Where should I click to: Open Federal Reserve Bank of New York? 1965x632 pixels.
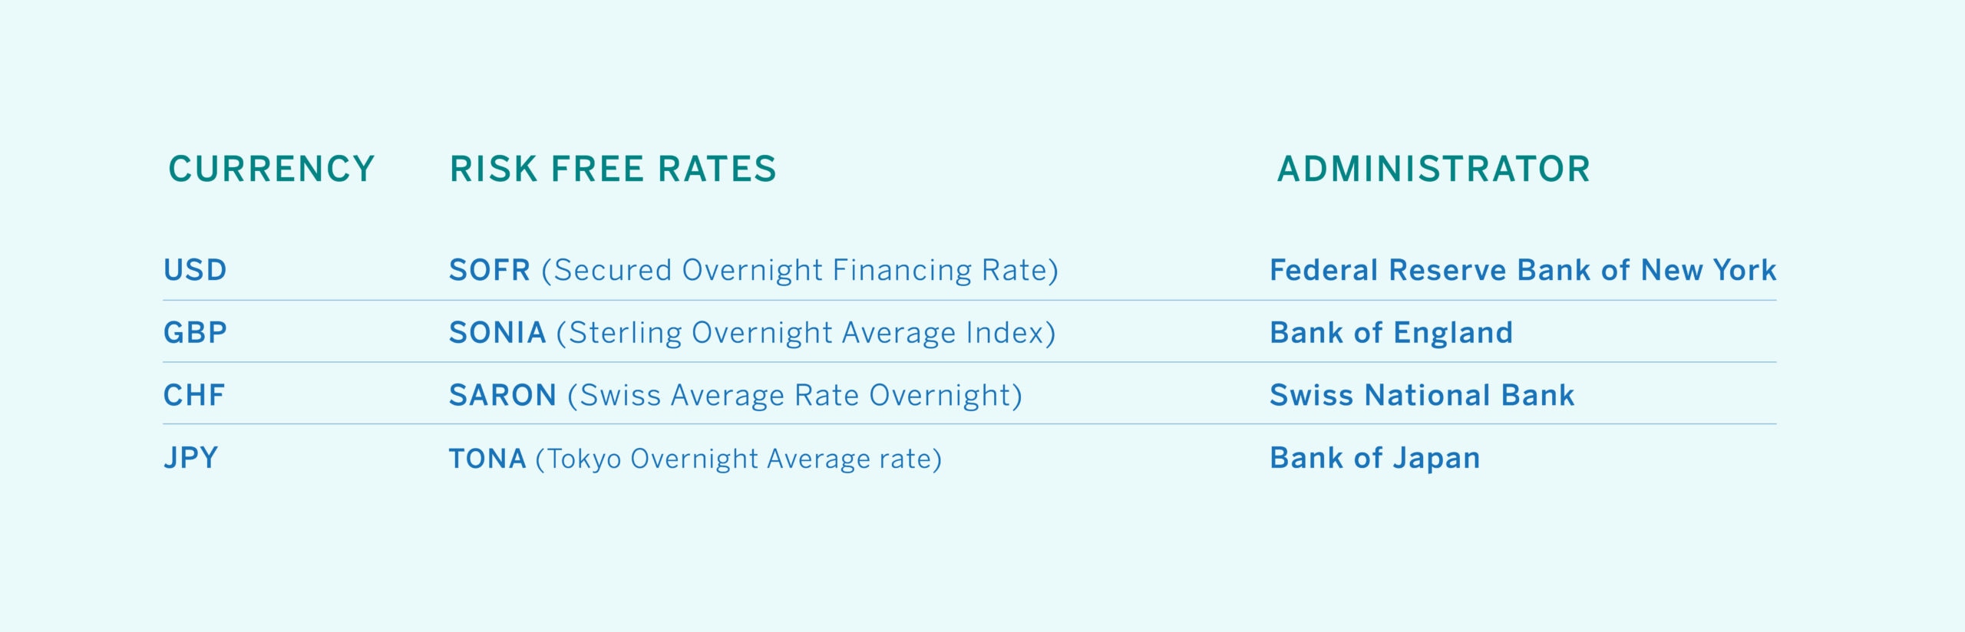tap(1523, 270)
